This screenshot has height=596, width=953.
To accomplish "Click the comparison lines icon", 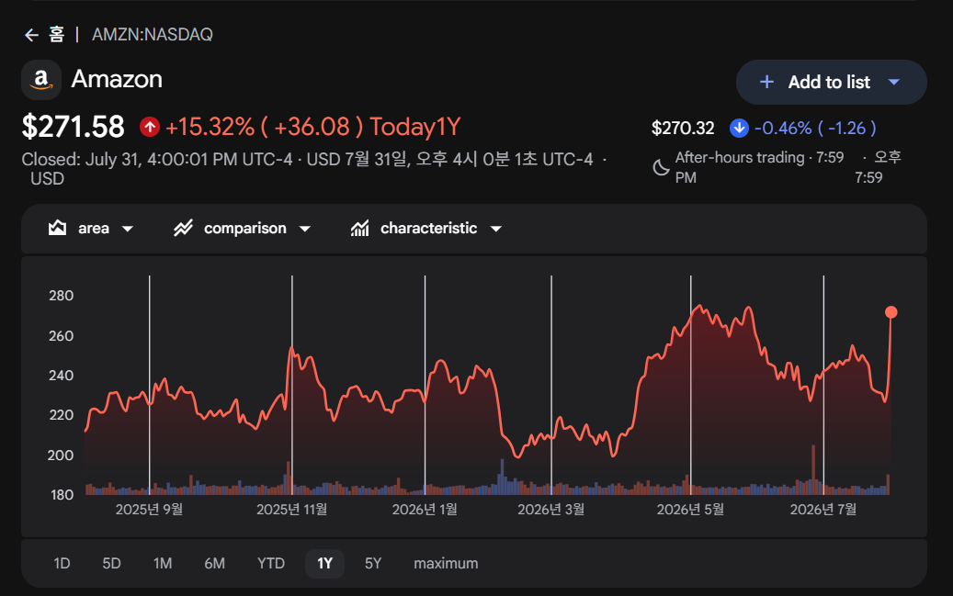I will [x=183, y=229].
